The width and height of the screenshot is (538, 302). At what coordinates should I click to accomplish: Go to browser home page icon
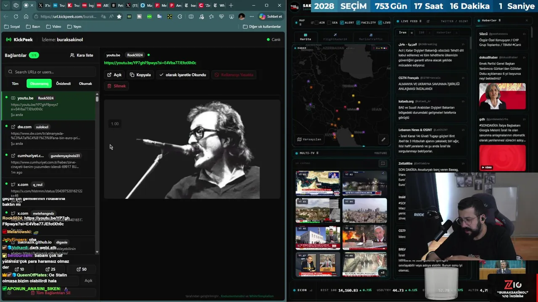[26, 16]
